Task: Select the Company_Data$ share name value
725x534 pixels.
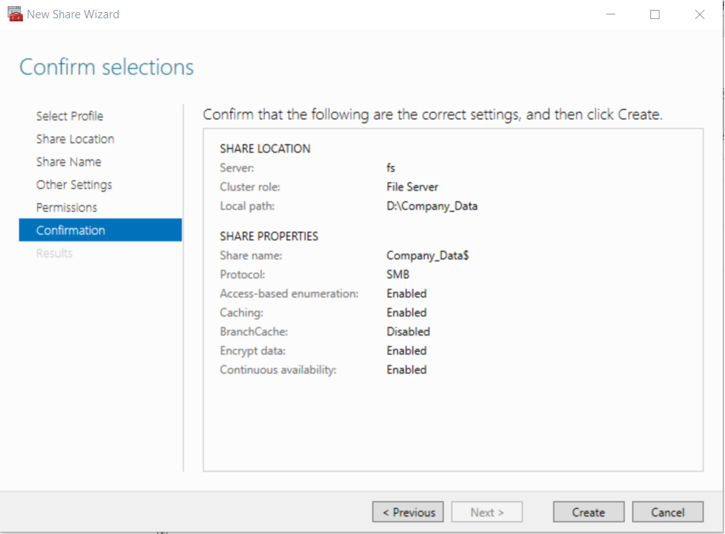Action: coord(428,256)
